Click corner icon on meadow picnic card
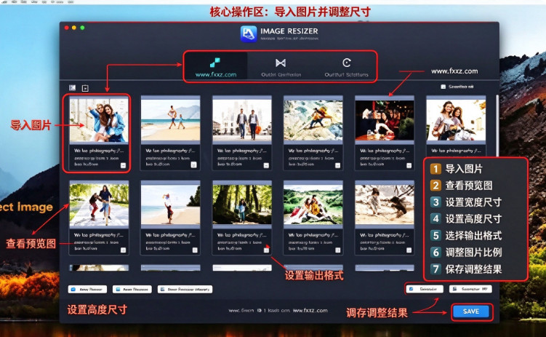The height and width of the screenshot is (337, 546). point(337,250)
